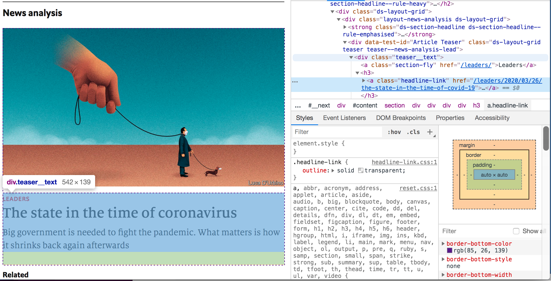Image resolution: width=551 pixels, height=281 pixels.
Task: Click the purple rgb(85, 26, 139) color swatch
Action: pos(449,250)
